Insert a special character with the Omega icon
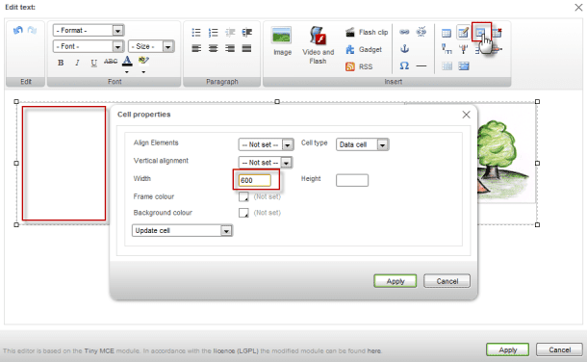The width and height of the screenshot is (587, 362). [x=404, y=65]
